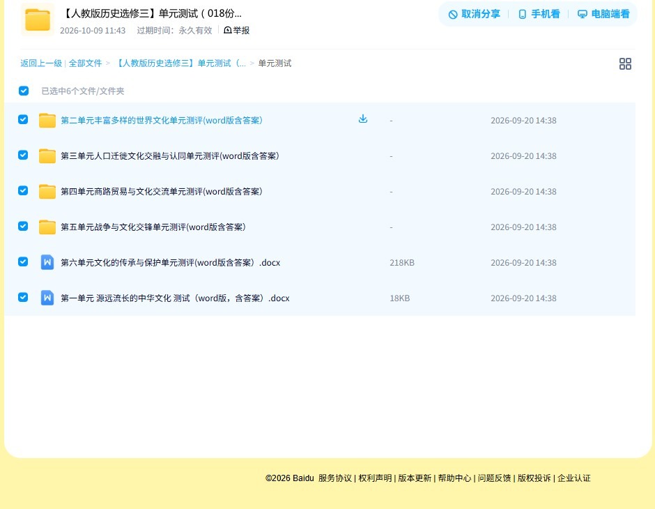Open folder 第二单元丰富多样的世界文化单元测评
This screenshot has width=655, height=509.
point(161,121)
